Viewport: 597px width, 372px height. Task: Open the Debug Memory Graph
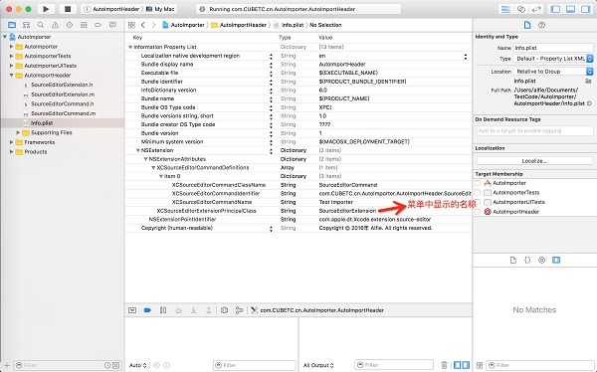[x=239, y=310]
